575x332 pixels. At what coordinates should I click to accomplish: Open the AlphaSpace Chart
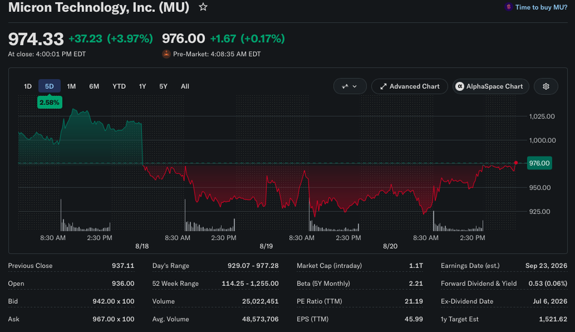coord(491,86)
